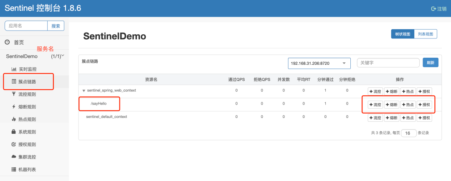Collapse the sentinel_spring_web_context tree node
451x181 pixels.
pos(84,91)
